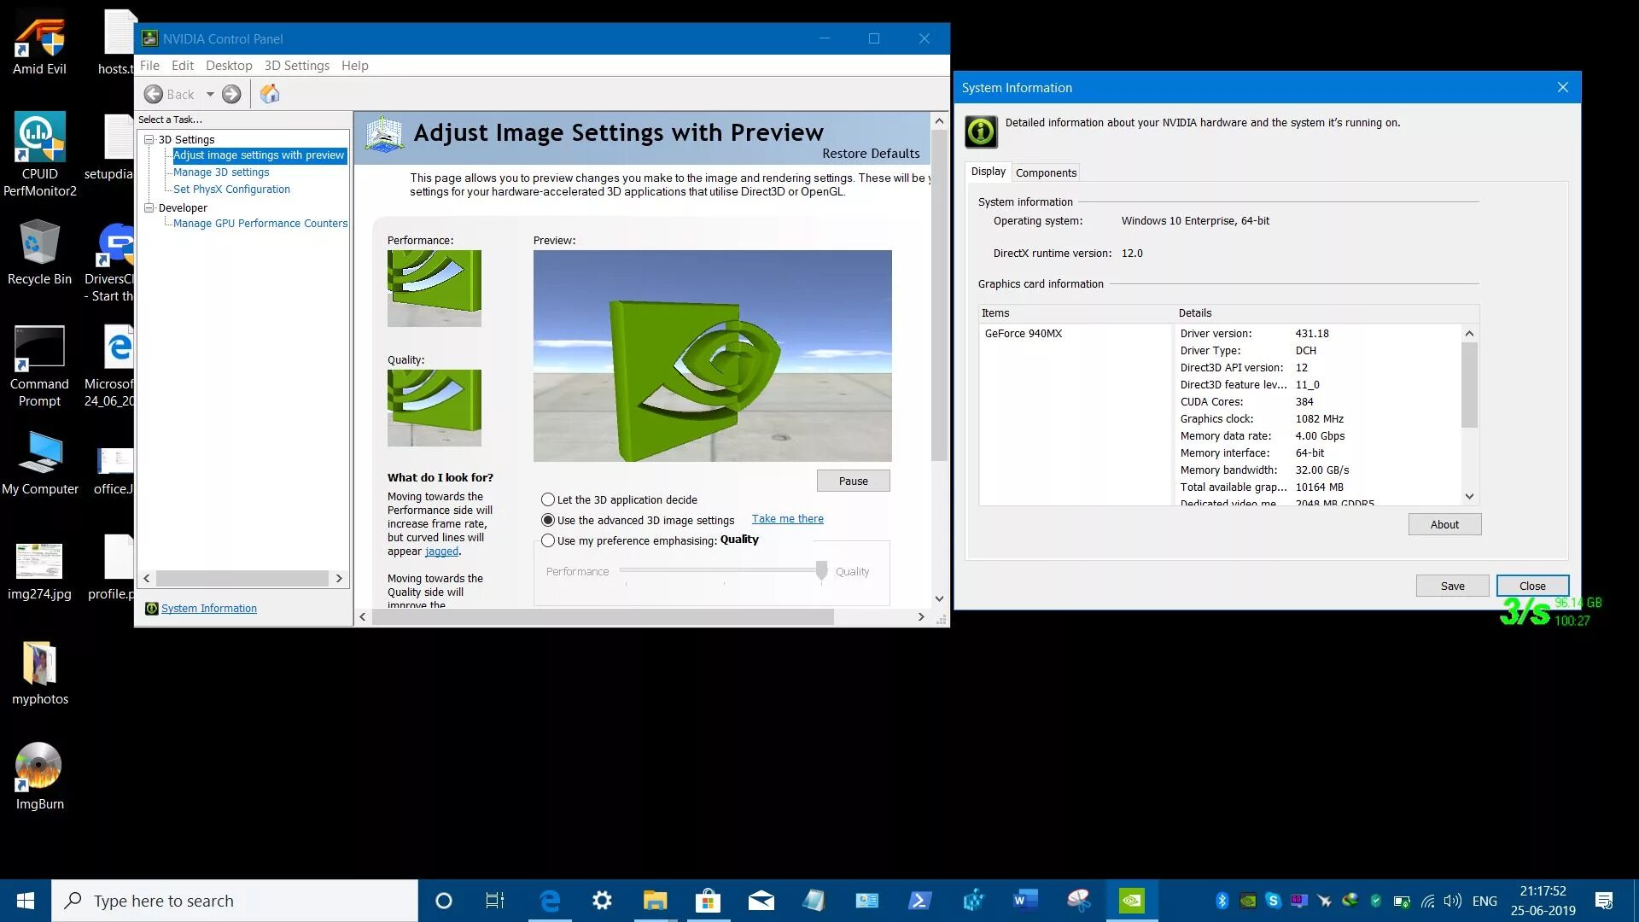Open My Computer desktop icon
This screenshot has height=922, width=1639.
click(x=39, y=463)
